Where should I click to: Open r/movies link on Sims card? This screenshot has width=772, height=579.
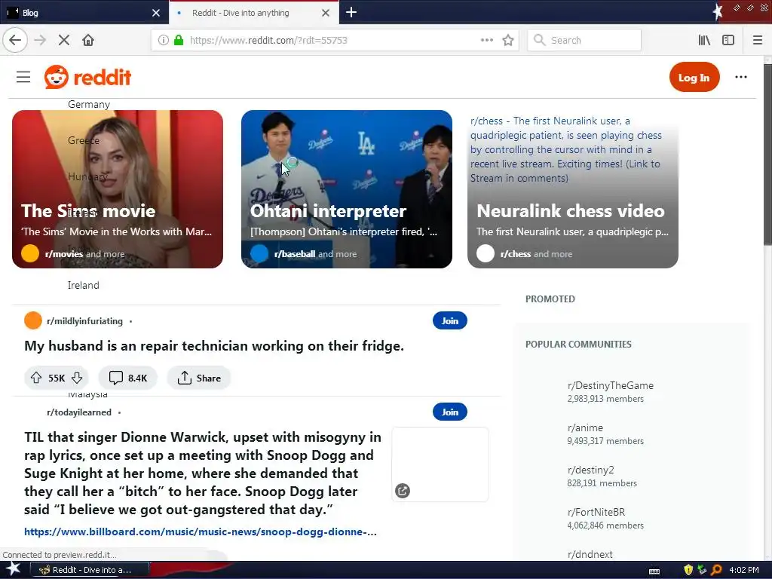tap(63, 254)
